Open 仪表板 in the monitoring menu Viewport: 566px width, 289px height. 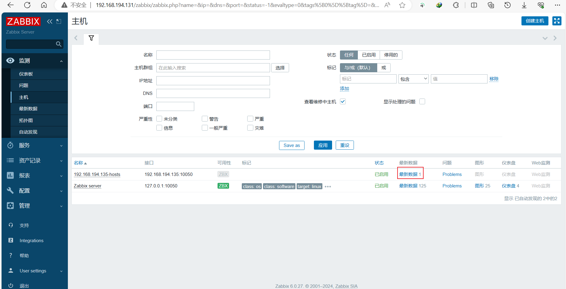[x=39, y=74]
